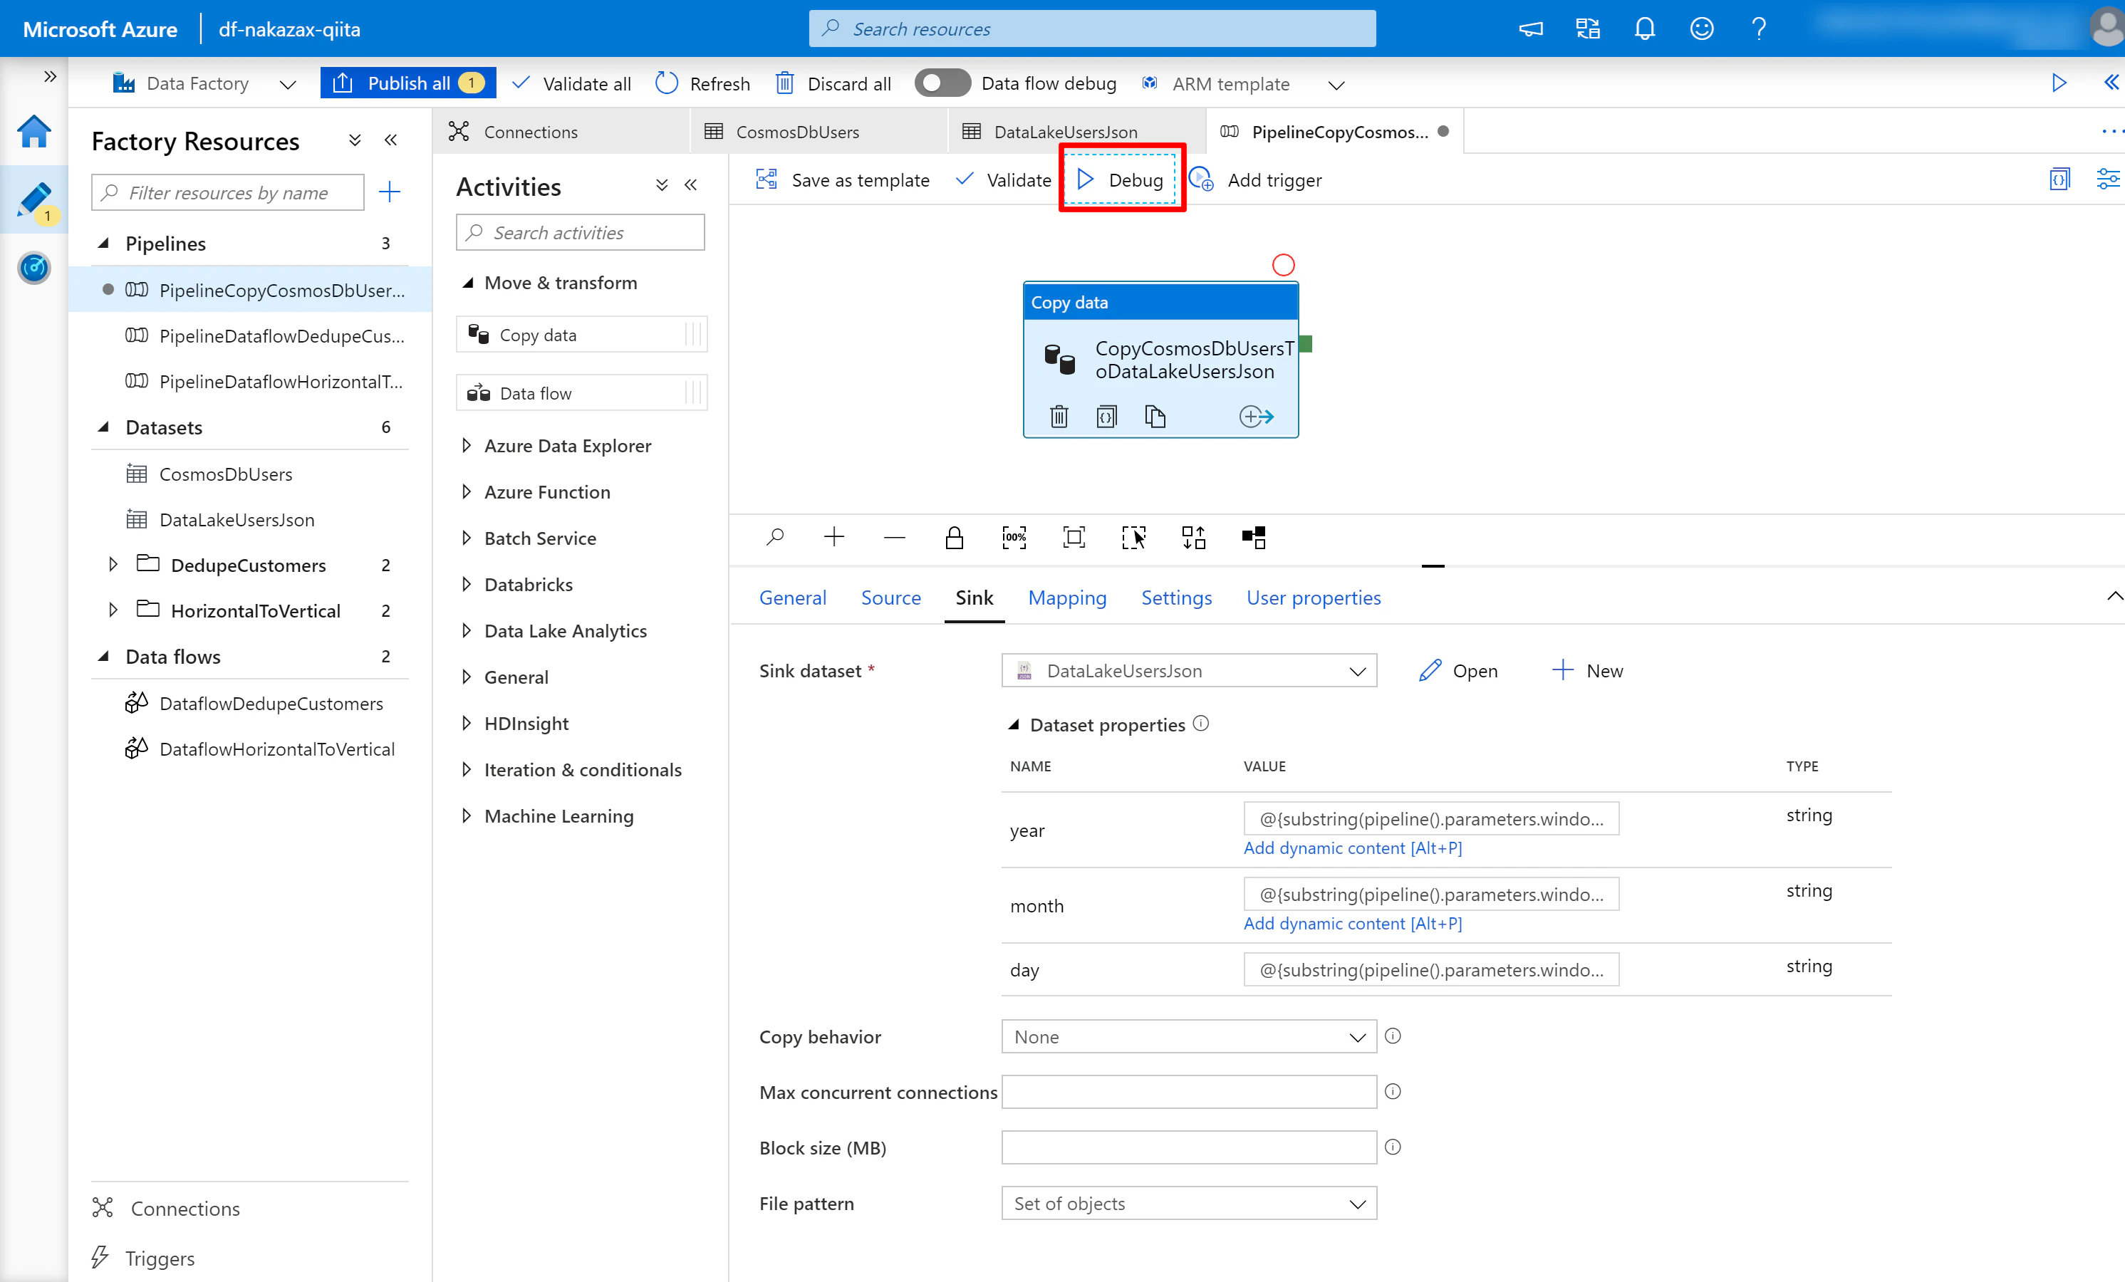Collapse the Move & transform group

pos(467,283)
